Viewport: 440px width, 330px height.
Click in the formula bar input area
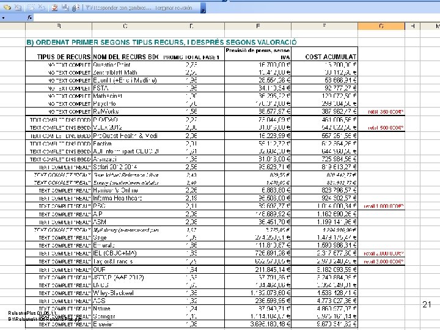(236, 18)
